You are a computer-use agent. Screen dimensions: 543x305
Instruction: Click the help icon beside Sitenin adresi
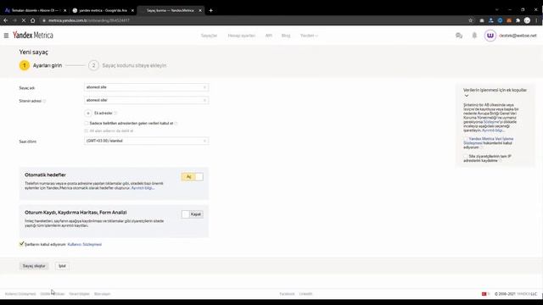pyautogui.click(x=44, y=101)
